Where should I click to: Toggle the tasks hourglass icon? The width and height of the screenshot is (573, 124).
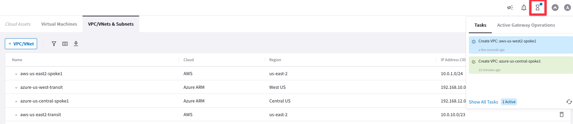click(538, 8)
